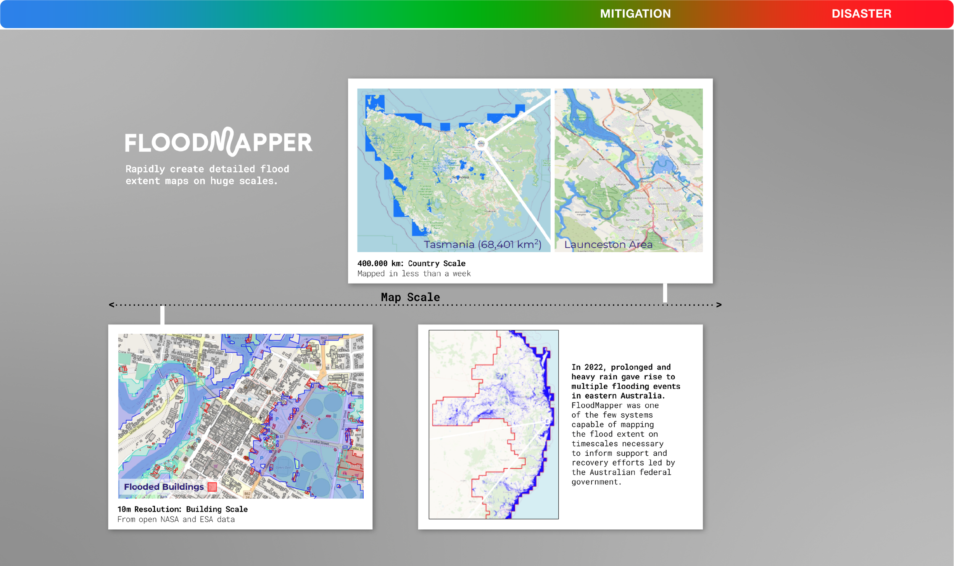Click the white circle marker on Tasmania map

(x=481, y=144)
